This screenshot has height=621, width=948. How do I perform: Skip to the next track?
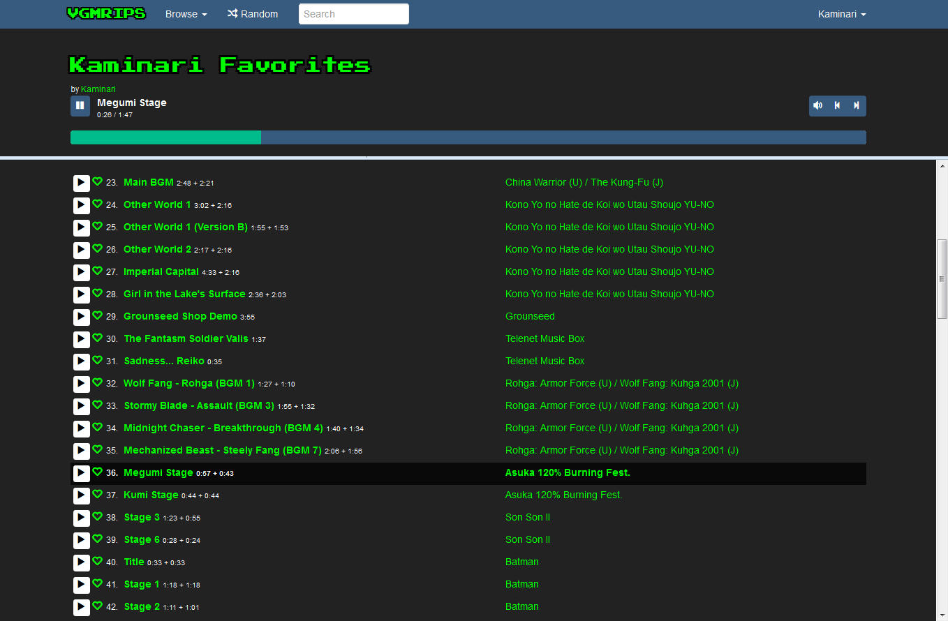tap(856, 105)
